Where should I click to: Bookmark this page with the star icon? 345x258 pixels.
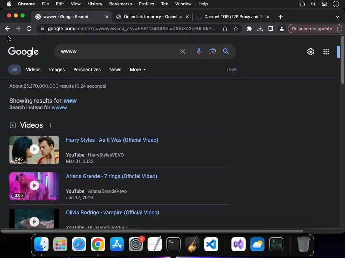click(236, 29)
